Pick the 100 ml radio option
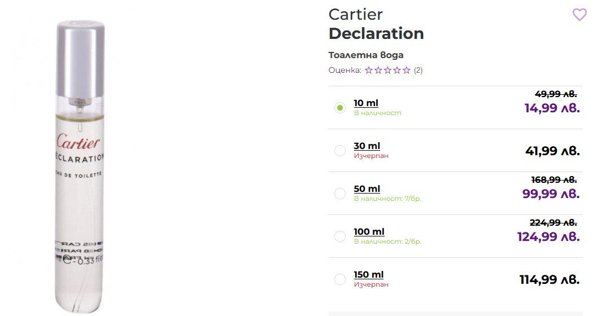 (340, 236)
